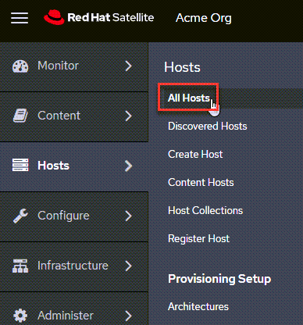Select the Hosts server stack icon

20,165
